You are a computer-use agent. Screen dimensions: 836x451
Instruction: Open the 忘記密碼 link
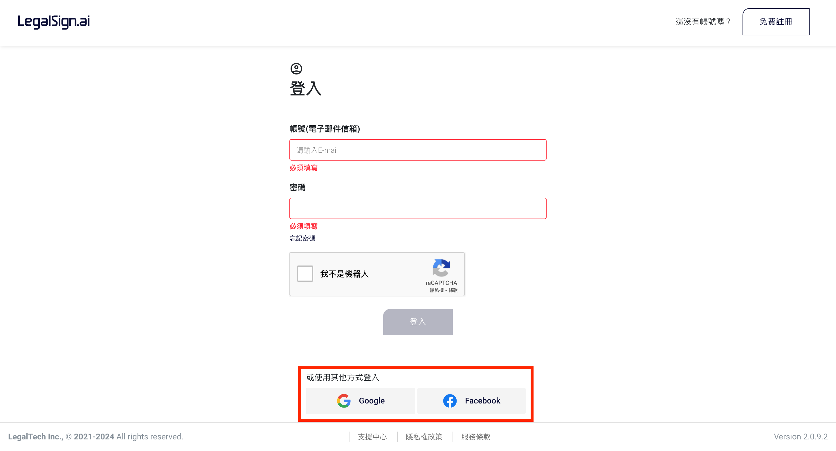click(302, 238)
